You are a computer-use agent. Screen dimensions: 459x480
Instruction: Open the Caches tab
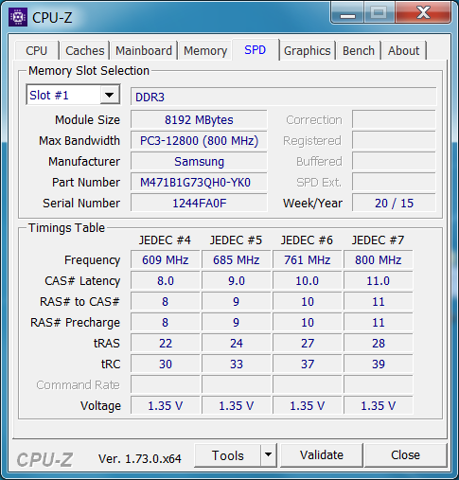(x=85, y=50)
